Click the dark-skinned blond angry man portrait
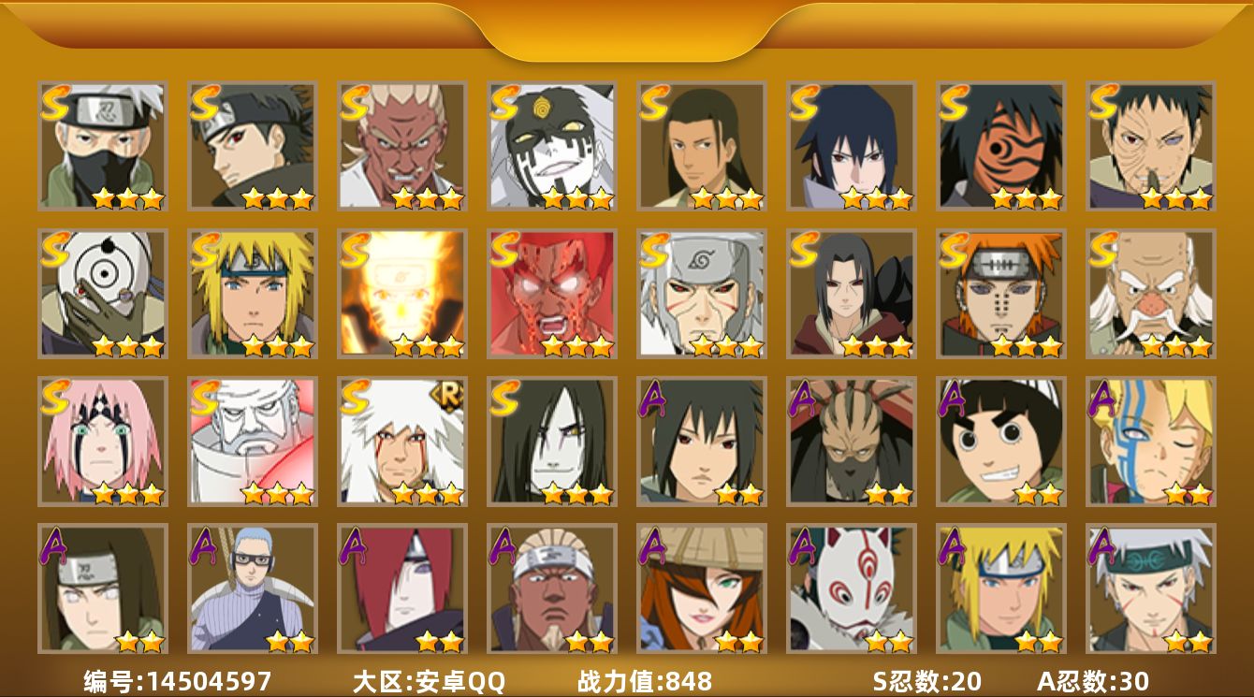 tap(402, 145)
